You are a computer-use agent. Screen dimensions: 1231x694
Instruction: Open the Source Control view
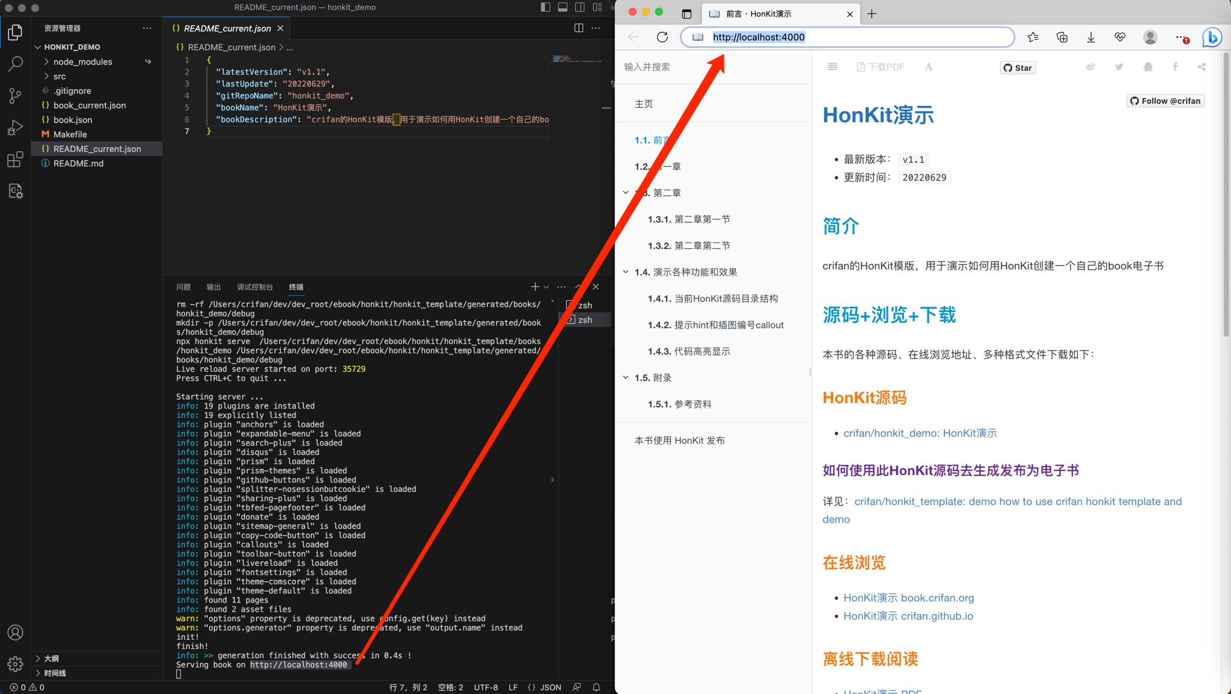pos(16,96)
